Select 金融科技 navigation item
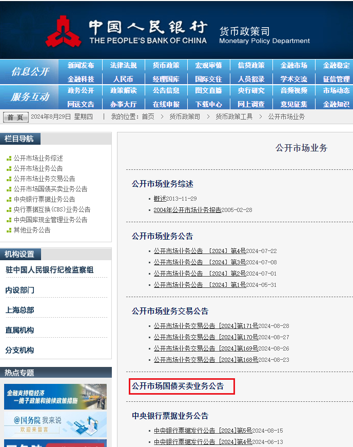 pyautogui.click(x=81, y=79)
